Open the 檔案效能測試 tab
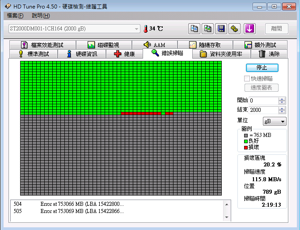 click(42, 45)
